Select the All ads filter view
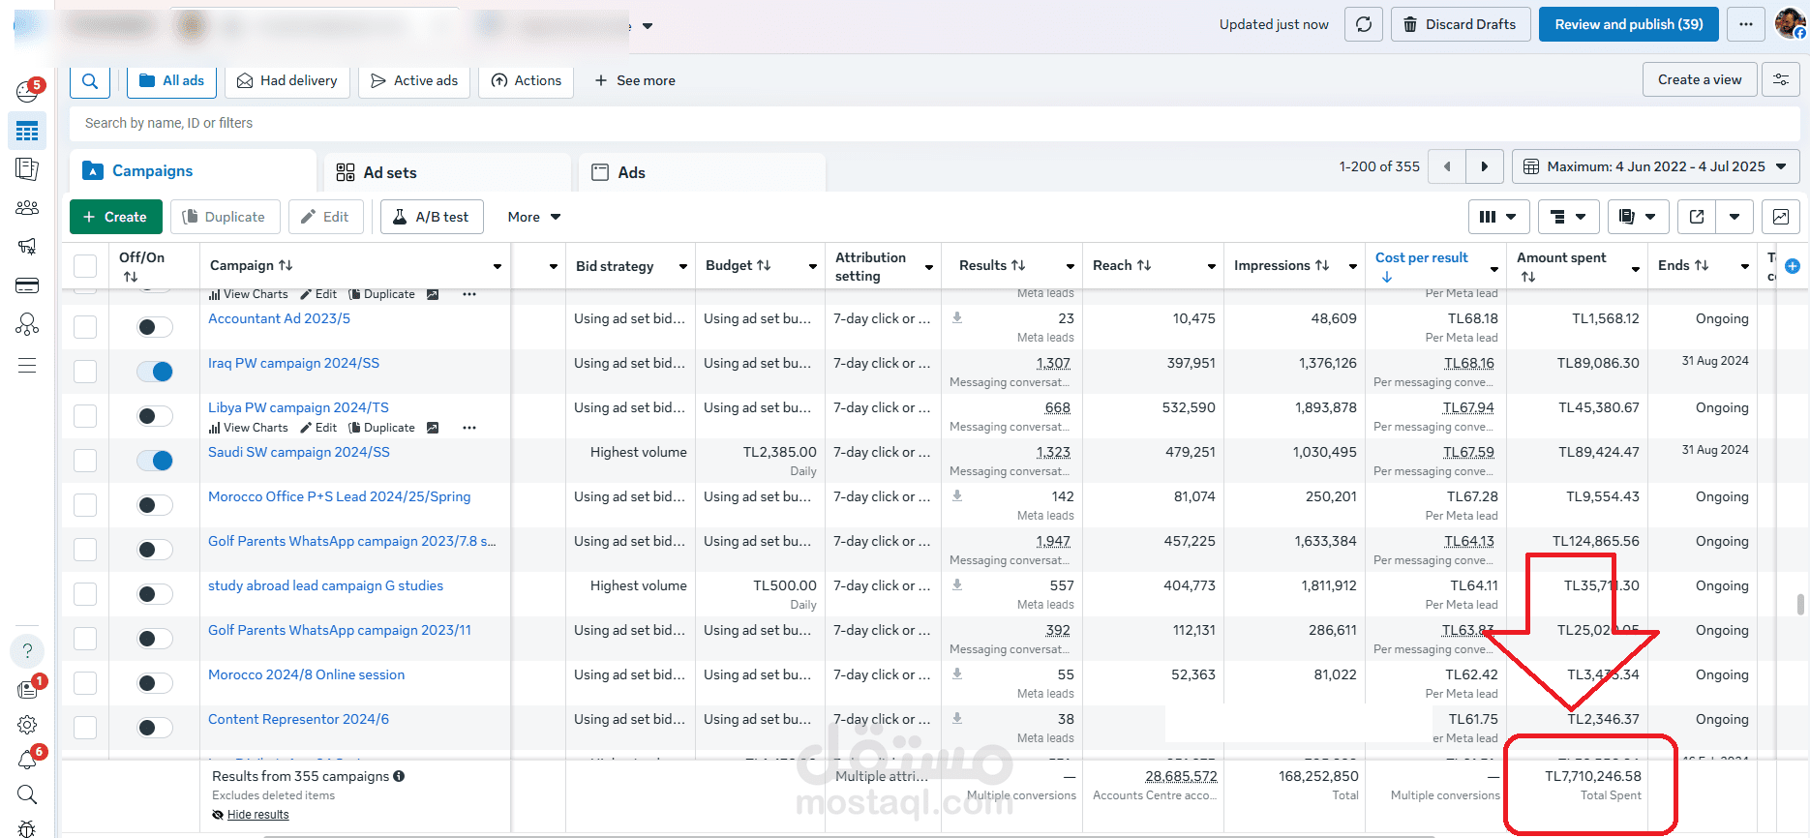 point(171,80)
